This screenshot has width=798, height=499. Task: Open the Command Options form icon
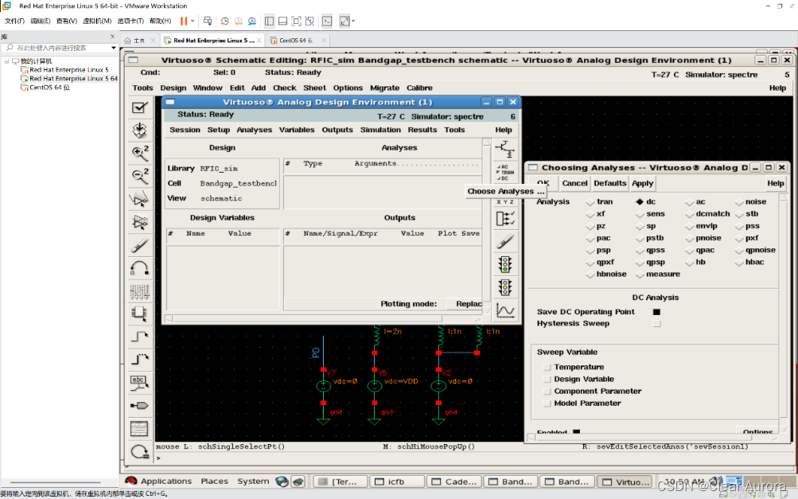tap(139, 429)
